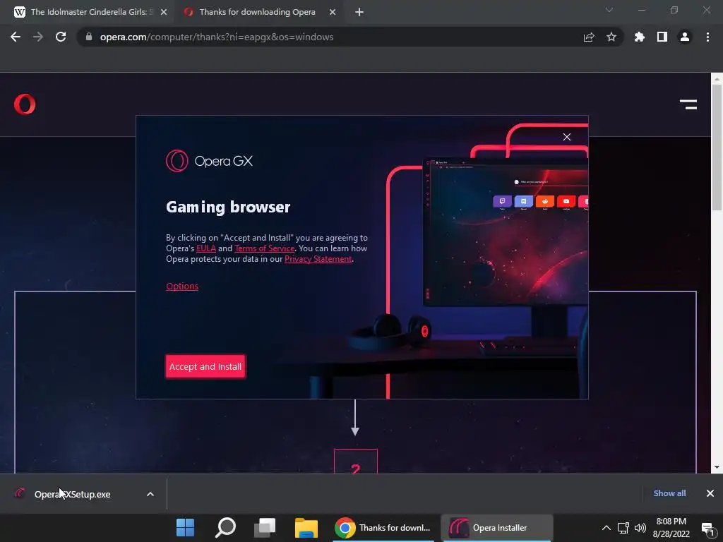Image resolution: width=723 pixels, height=542 pixels.
Task: Open Task View on the taskbar
Action: pos(265,528)
